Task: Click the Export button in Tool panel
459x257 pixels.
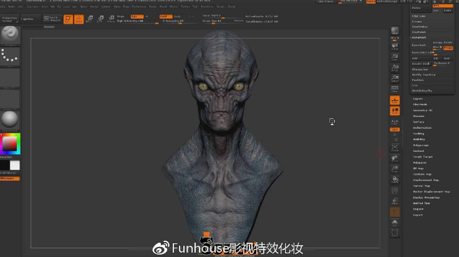Action: (x=418, y=215)
